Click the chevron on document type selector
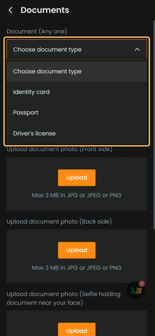 coord(137,49)
